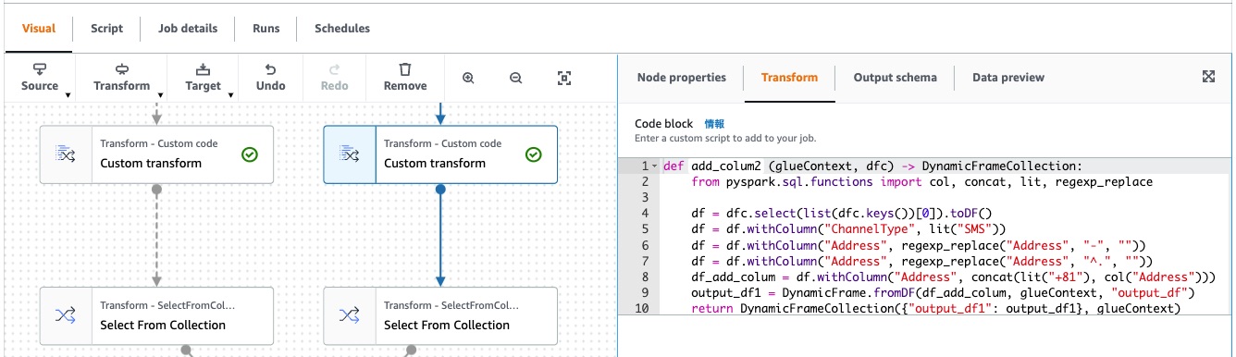Click the Source toolbar icon
This screenshot has width=1236, height=357.
pyautogui.click(x=40, y=69)
